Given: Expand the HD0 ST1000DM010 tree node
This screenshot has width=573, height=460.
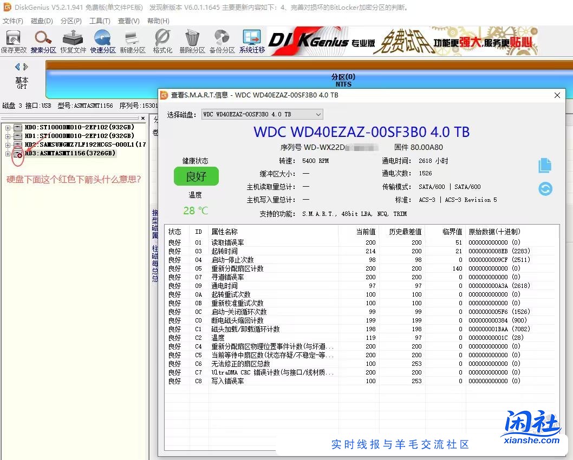Looking at the screenshot, I should (x=8, y=128).
